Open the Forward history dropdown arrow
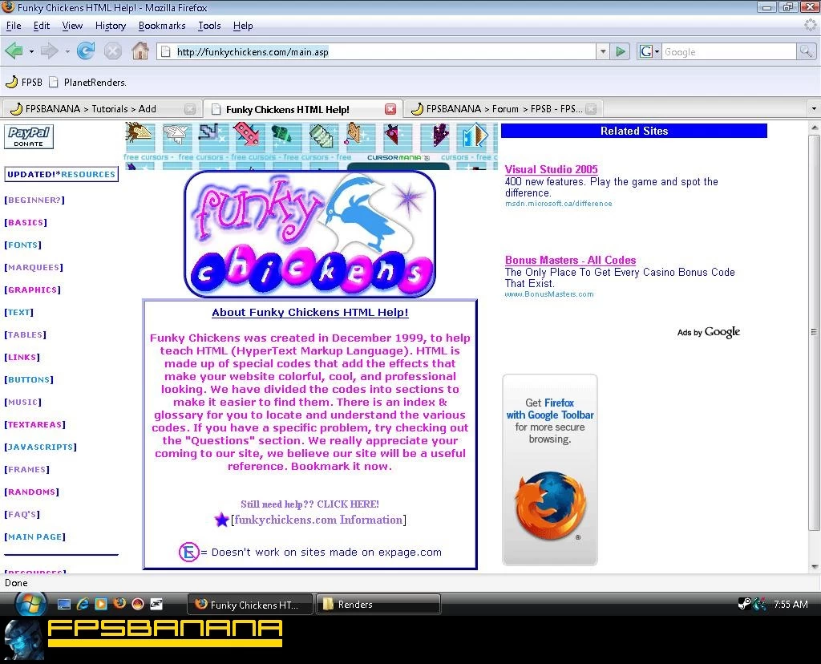 point(67,51)
